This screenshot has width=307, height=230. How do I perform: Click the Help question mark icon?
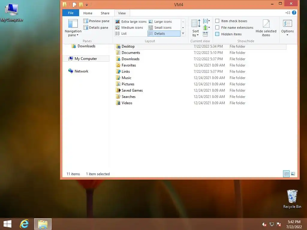(294, 13)
